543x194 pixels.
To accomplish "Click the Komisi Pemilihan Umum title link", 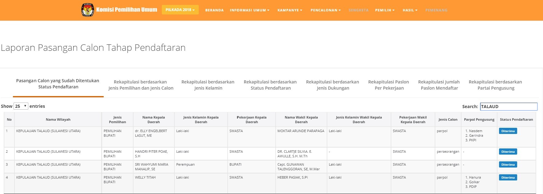I will (126, 10).
